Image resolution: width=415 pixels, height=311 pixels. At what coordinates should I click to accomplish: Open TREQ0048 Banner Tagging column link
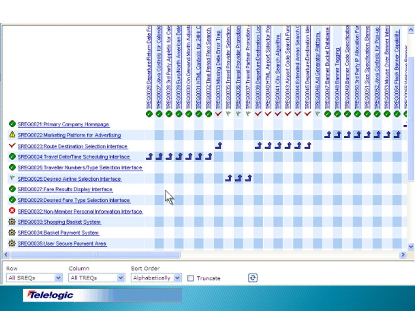coord(337,78)
